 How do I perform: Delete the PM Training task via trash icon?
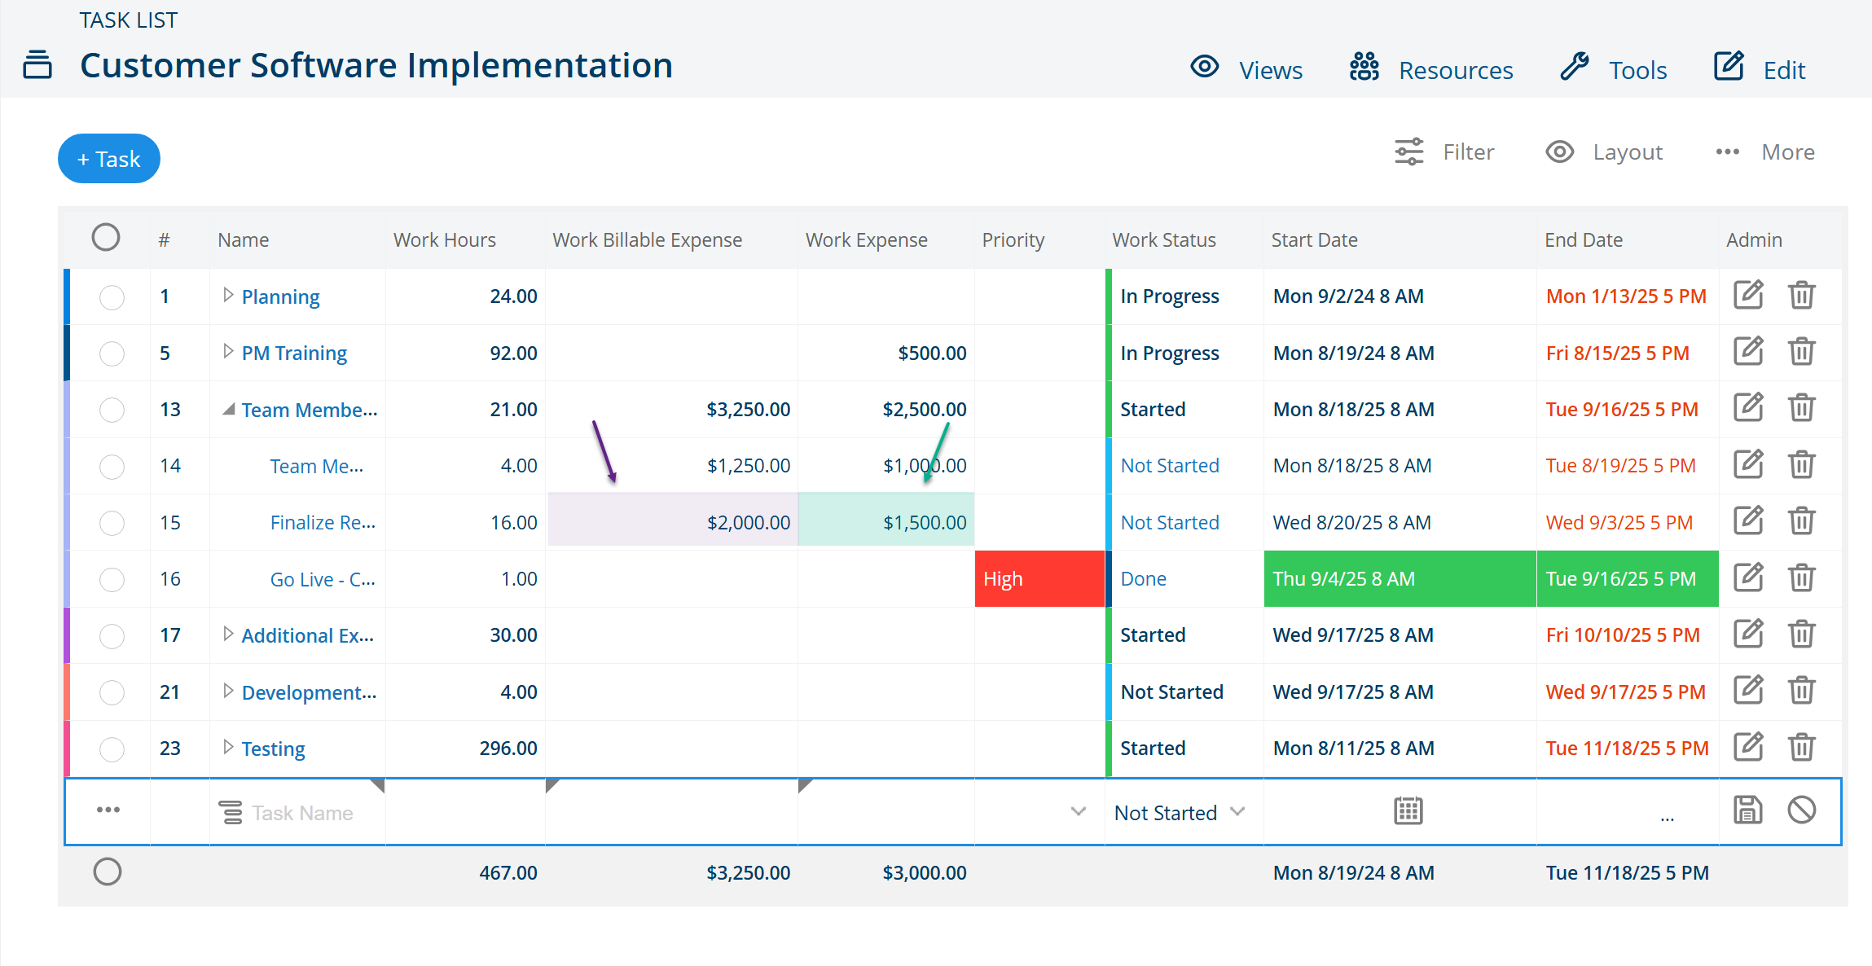[x=1801, y=352]
